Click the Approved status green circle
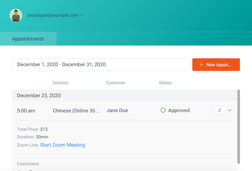Viewport: 252px width, 171px height. tap(163, 110)
